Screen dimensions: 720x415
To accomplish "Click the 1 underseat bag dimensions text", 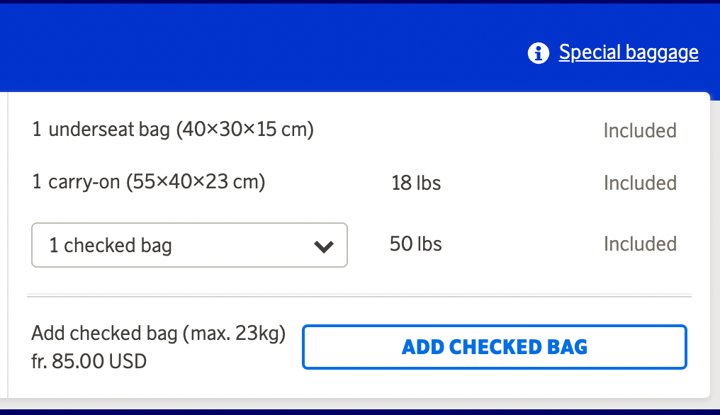I will [173, 130].
